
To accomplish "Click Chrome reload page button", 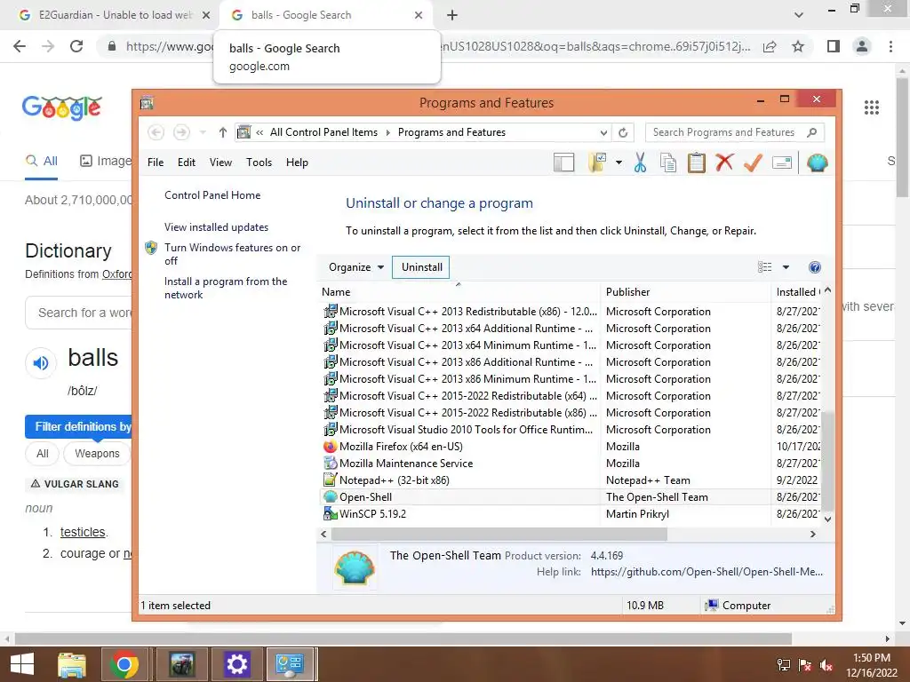I will [x=76, y=46].
